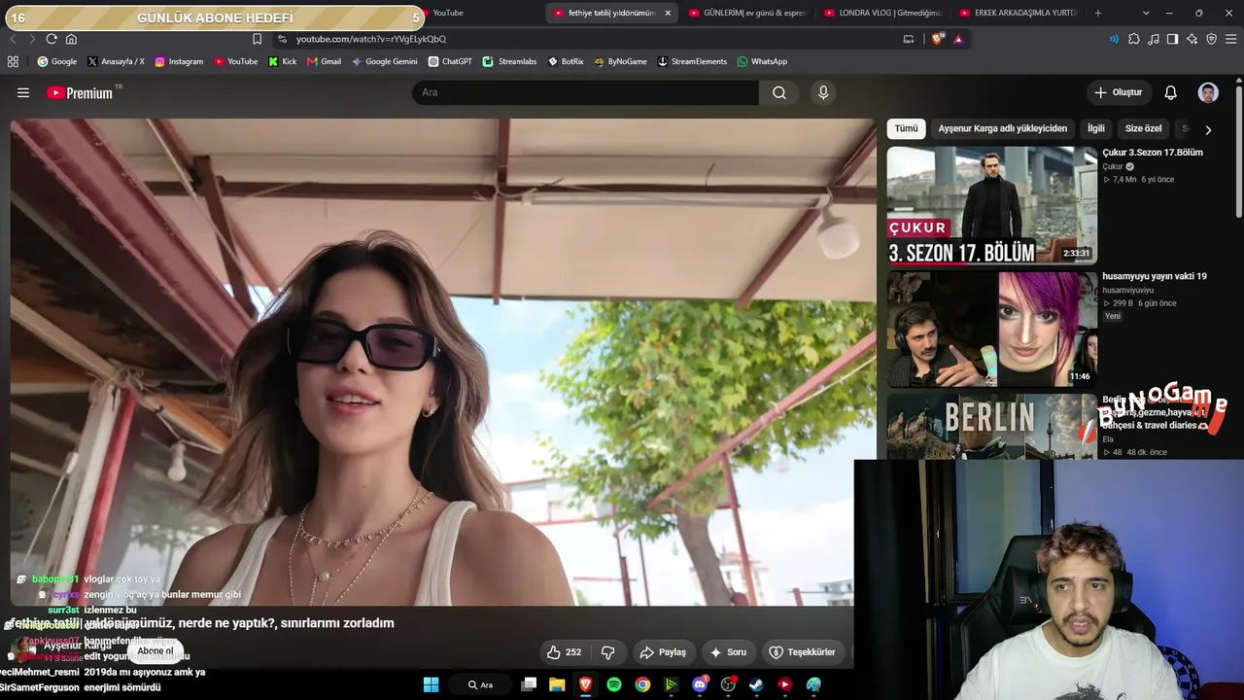The width and height of the screenshot is (1244, 700).
Task: Open the Brave Leo AI sparkle icon
Action: [1192, 39]
